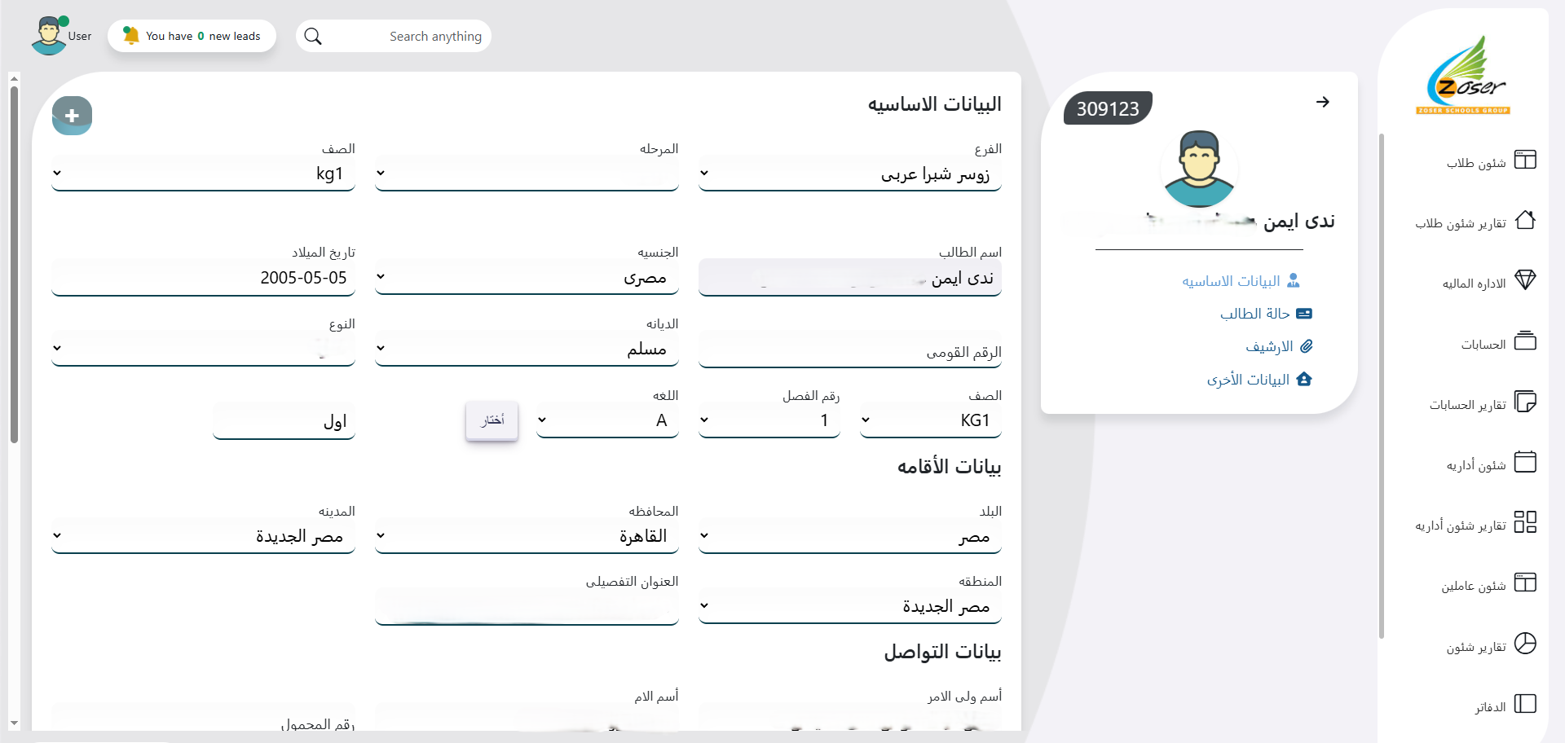
Task: Click the تاريخ الميلاد date field
Action: (x=203, y=278)
